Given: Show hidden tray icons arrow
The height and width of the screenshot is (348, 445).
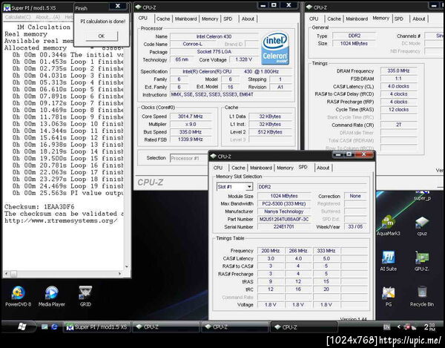Looking at the screenshot, I should coord(399,327).
